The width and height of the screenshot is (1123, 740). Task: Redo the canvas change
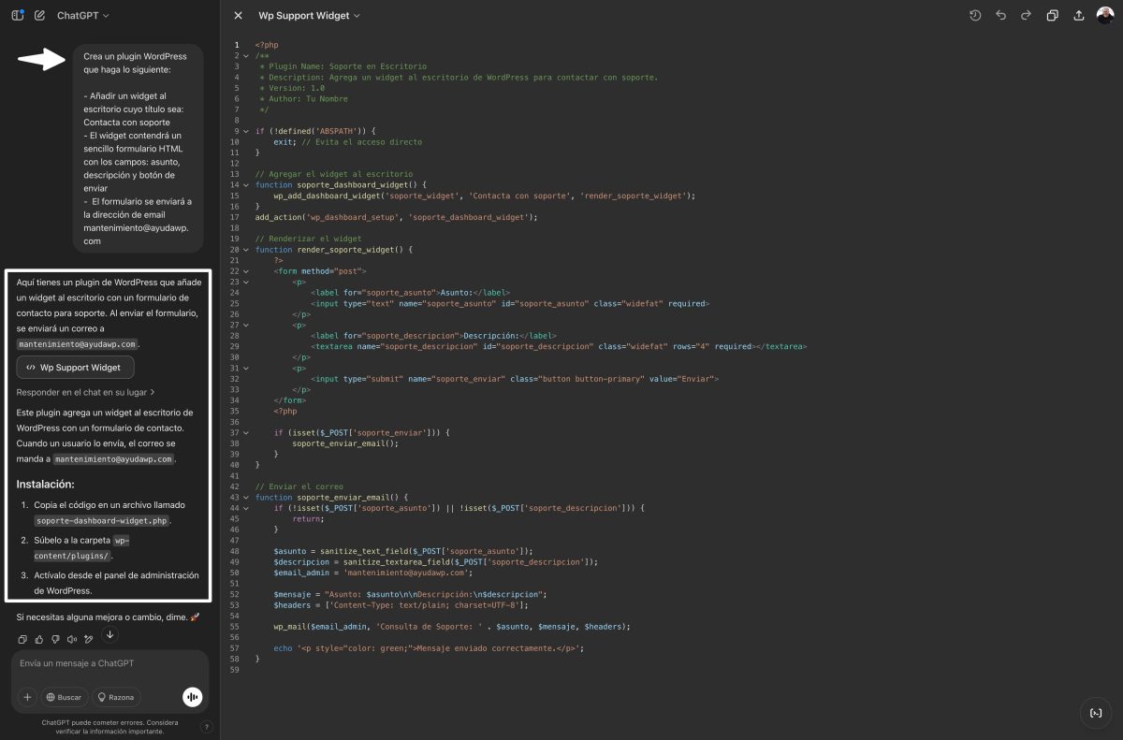point(1027,15)
